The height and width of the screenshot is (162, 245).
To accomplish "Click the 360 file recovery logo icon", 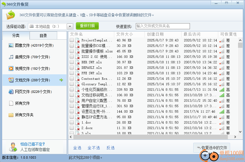I will (10, 15).
